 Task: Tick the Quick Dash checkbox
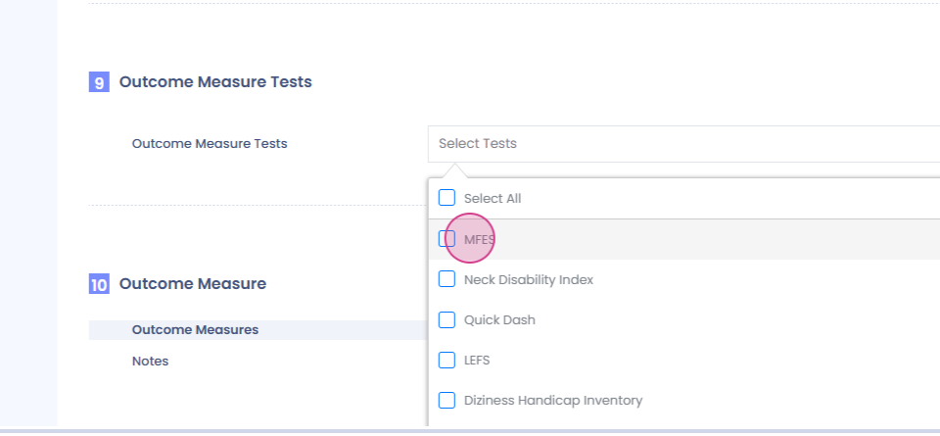coord(446,319)
